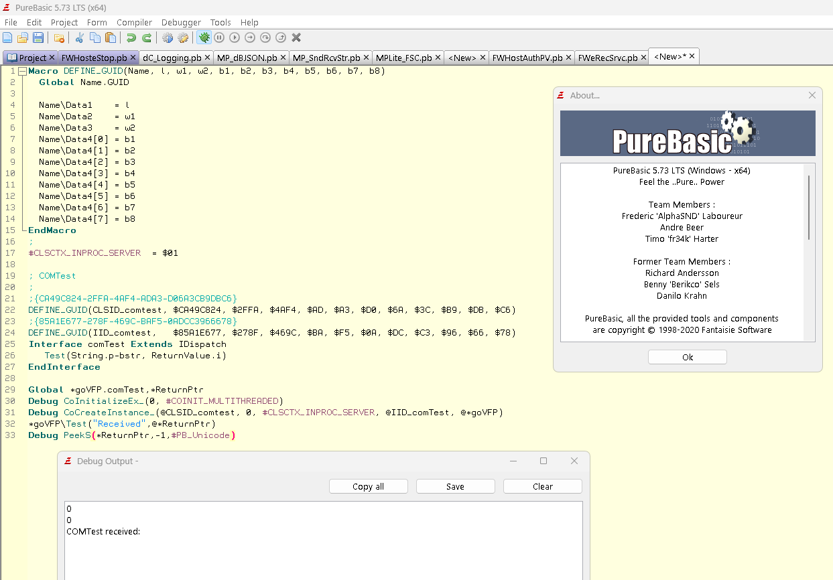Close the FWHosteStop.pb tab

coord(133,58)
